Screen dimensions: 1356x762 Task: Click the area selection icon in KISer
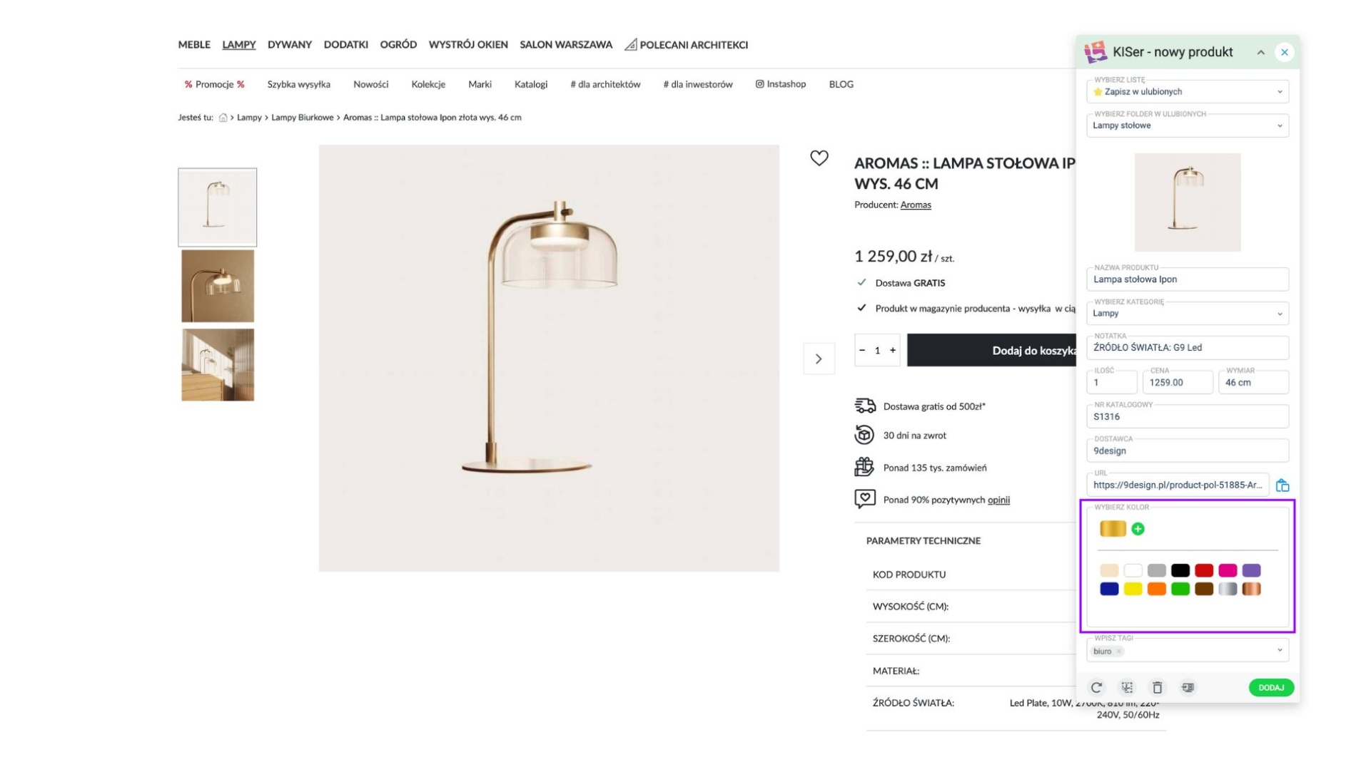coord(1127,687)
